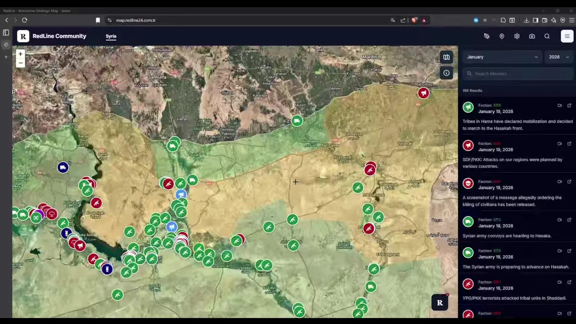
Task: Click the lone green marker at bottom left
Action: point(117,295)
